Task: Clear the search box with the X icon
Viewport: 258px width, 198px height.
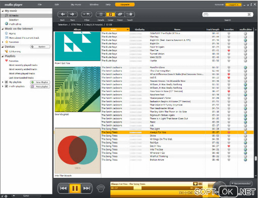Action: [249, 14]
